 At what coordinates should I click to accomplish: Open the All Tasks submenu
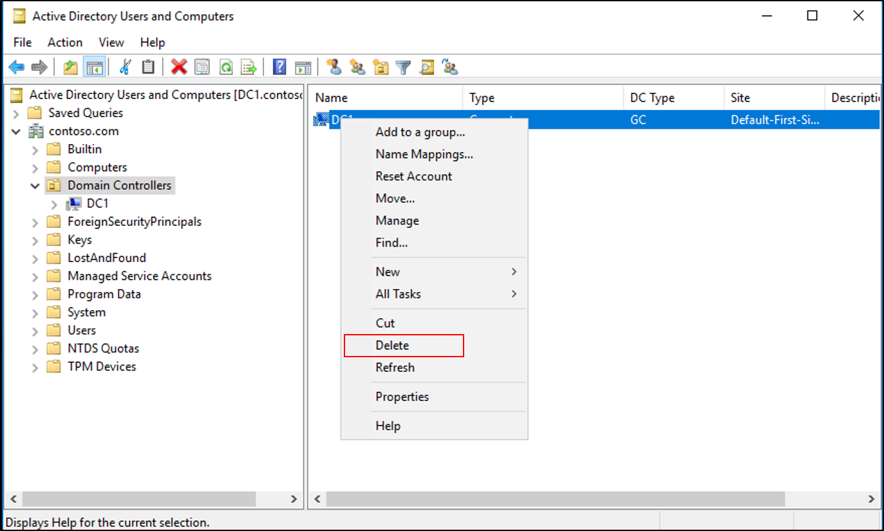[x=434, y=294]
